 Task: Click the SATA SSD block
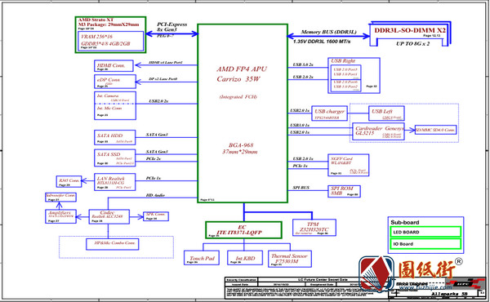pyautogui.click(x=114, y=158)
